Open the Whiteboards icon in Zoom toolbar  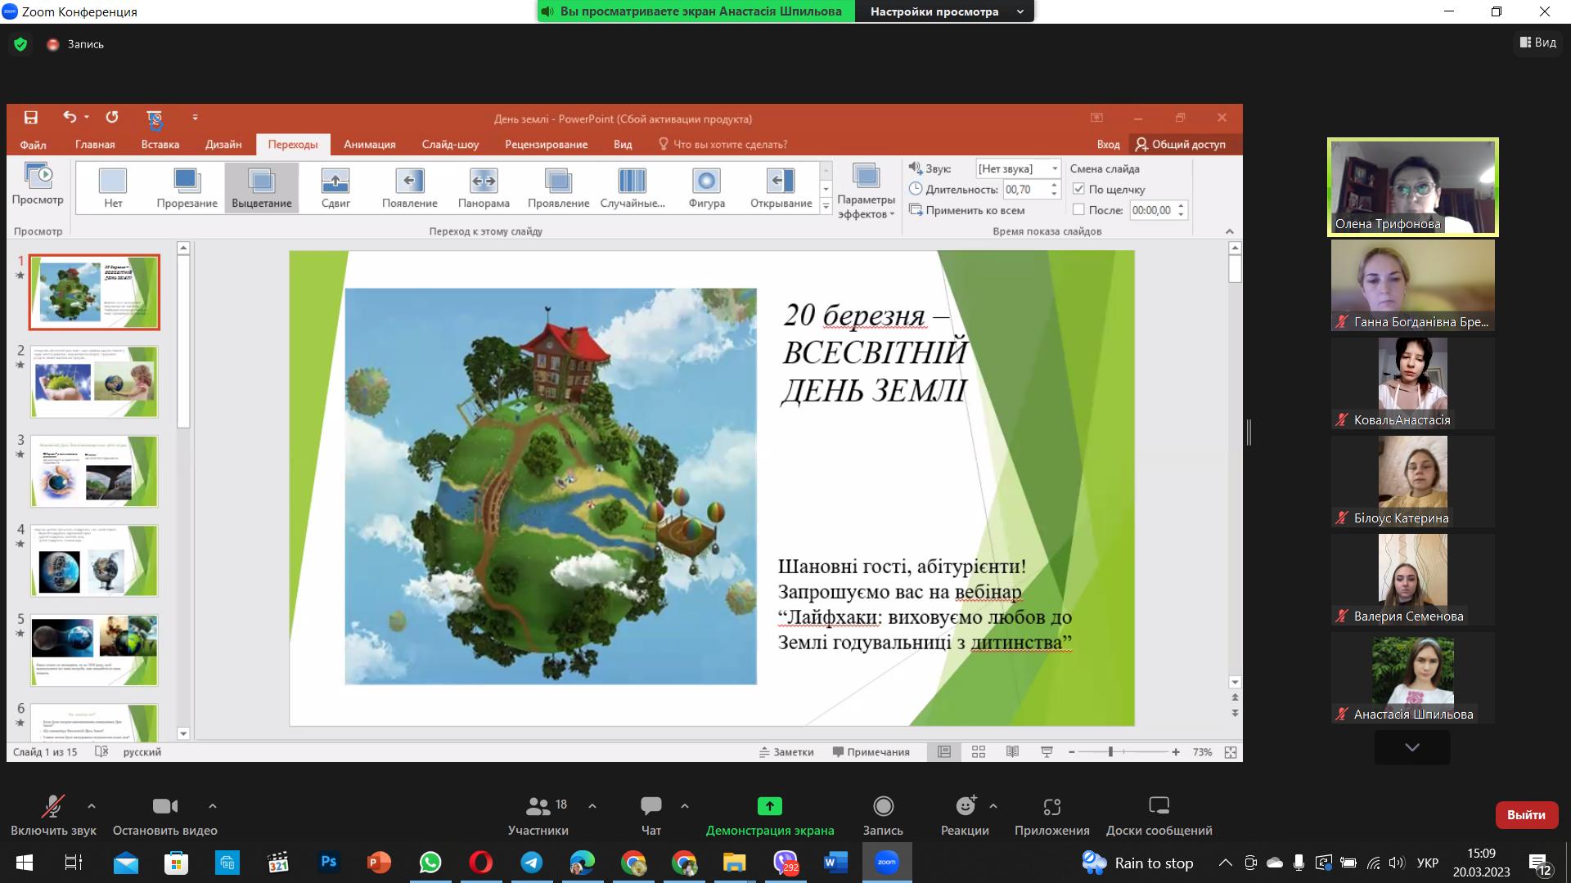(1159, 806)
